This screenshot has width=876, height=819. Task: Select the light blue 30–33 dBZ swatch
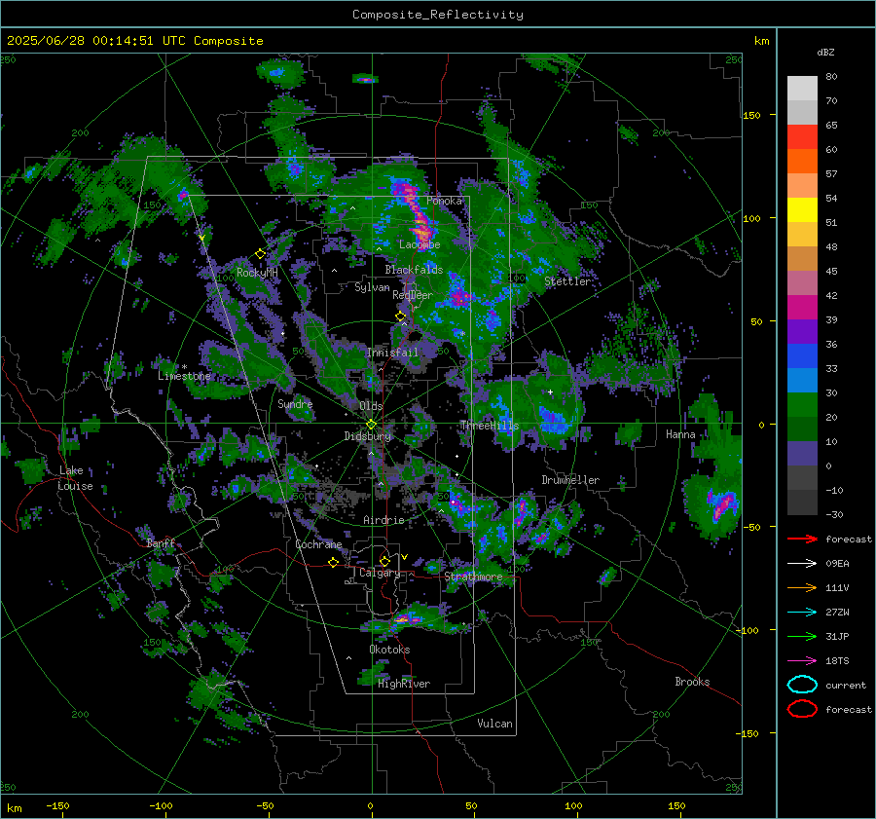click(x=802, y=381)
